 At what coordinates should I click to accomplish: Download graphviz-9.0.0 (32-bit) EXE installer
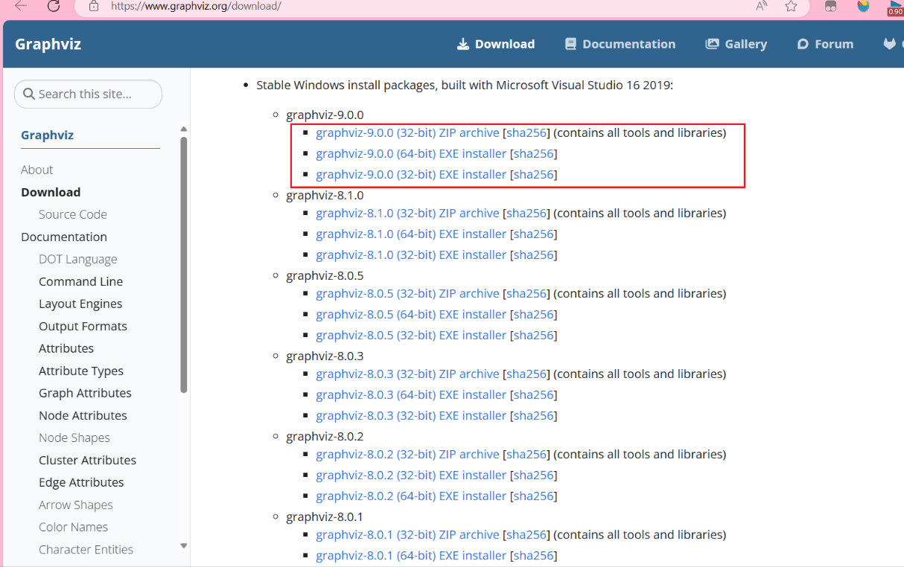point(411,174)
